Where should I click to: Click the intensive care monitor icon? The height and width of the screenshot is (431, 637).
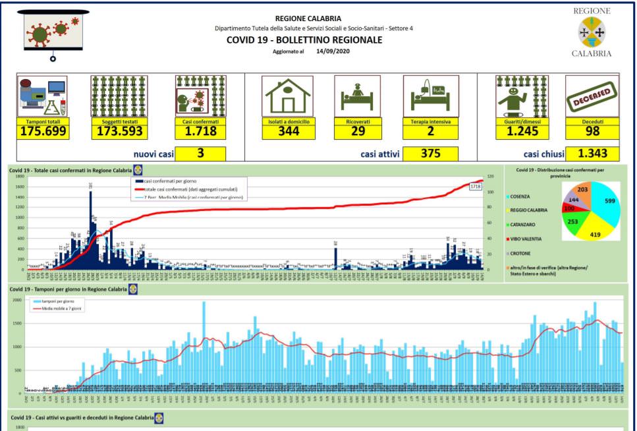point(430,96)
